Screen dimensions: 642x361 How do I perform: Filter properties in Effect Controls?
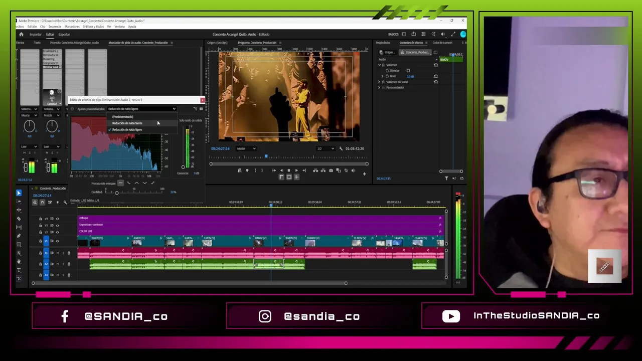[446, 178]
